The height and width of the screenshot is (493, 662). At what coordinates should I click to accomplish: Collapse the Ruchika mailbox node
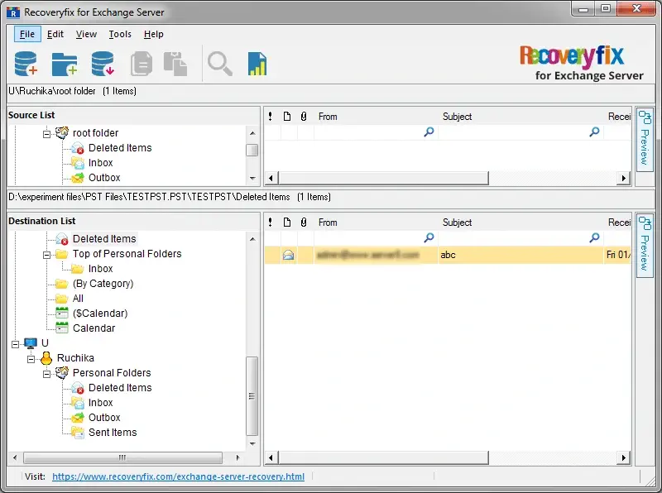click(x=31, y=359)
